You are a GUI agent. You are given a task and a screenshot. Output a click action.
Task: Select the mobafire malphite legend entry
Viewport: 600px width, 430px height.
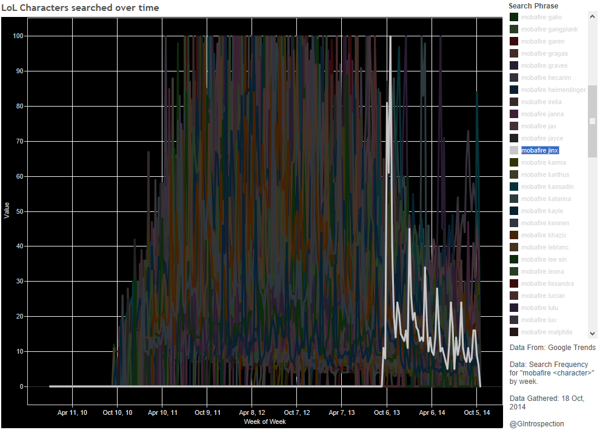(546, 332)
